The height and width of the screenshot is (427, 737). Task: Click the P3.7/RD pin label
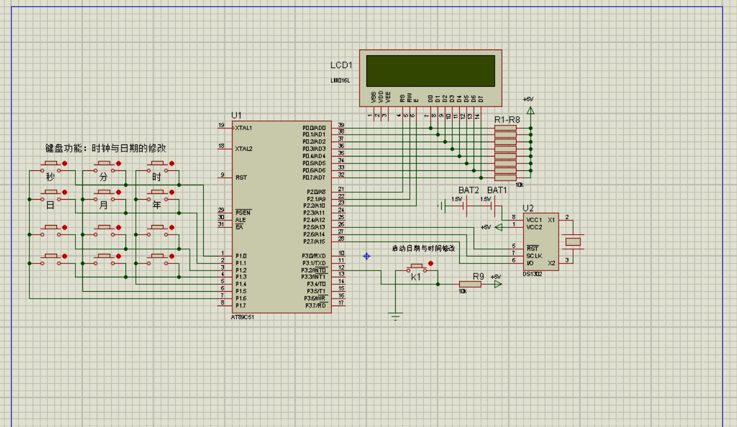pos(315,305)
